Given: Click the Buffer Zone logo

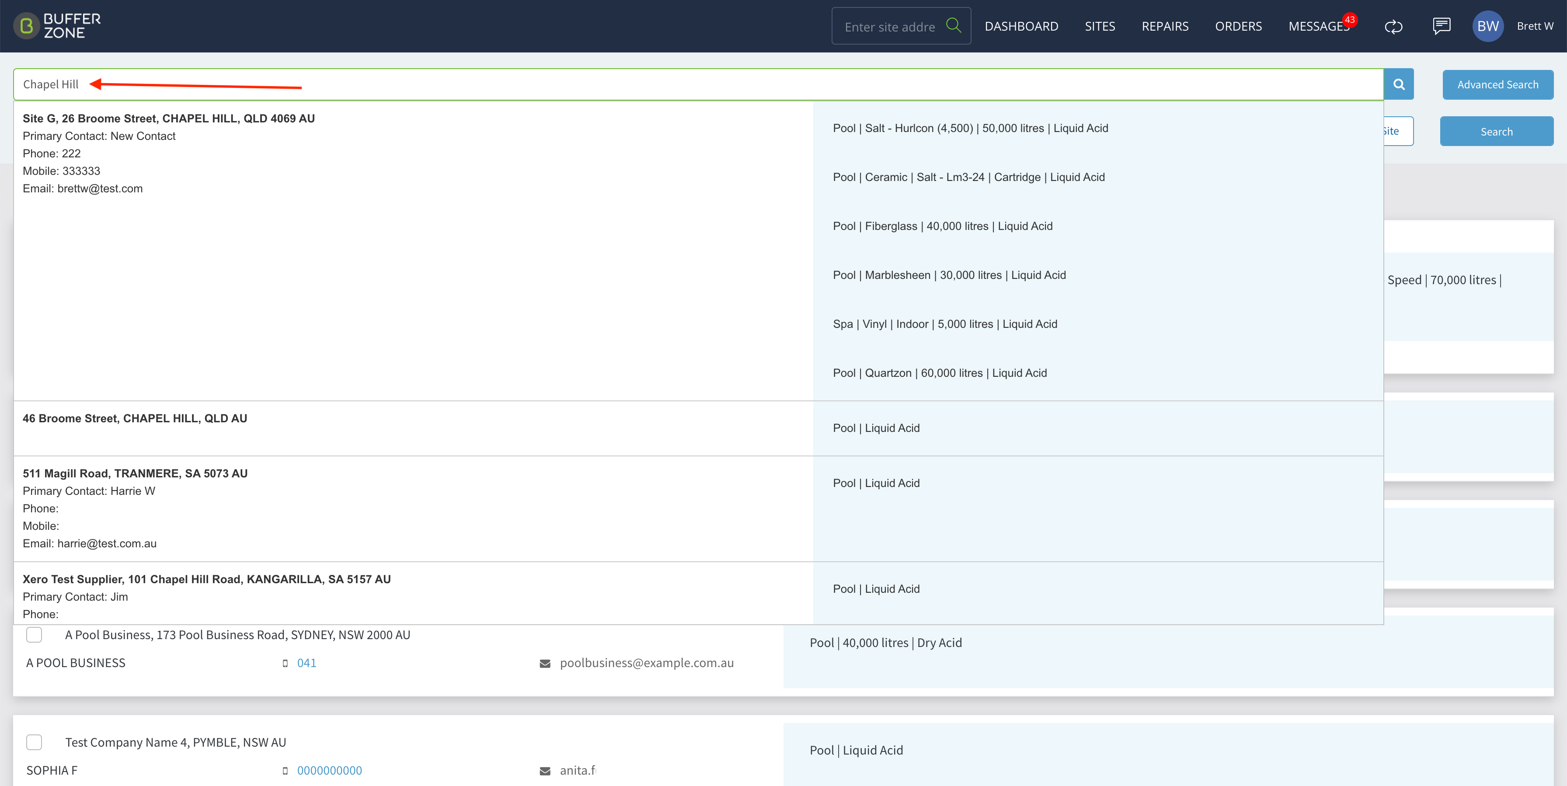Looking at the screenshot, I should click(57, 26).
